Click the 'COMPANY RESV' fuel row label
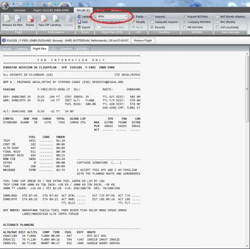The width and height of the screenshot is (250, 249). tap(13, 155)
